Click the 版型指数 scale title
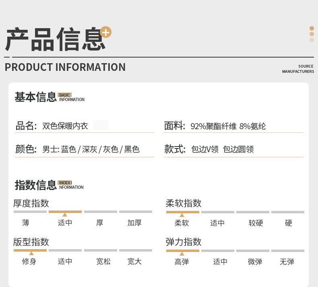The image size is (318, 287). click(x=31, y=242)
